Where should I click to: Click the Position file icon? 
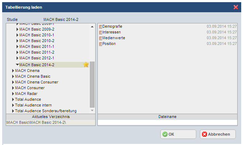pyautogui.click(x=100, y=44)
